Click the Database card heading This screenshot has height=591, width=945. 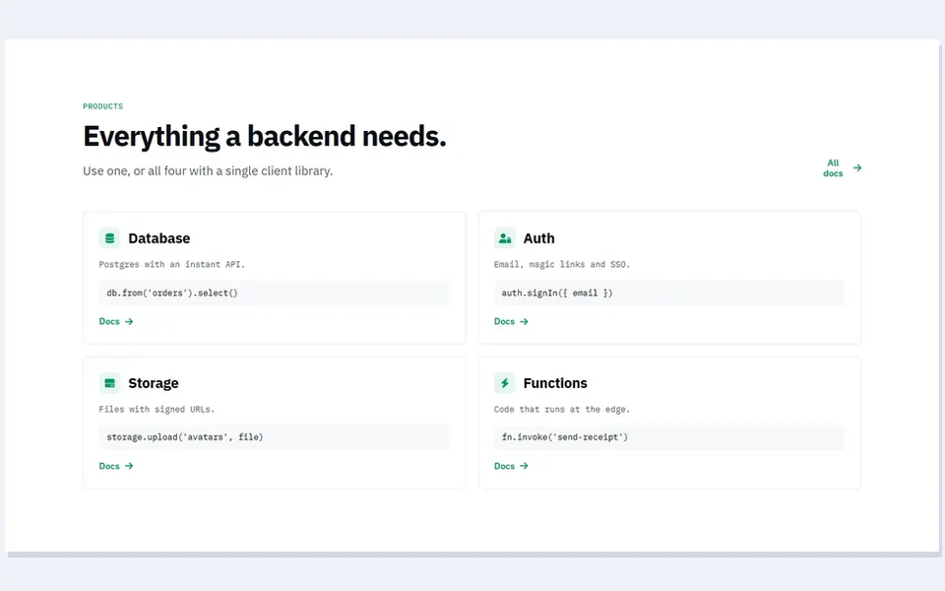point(159,238)
